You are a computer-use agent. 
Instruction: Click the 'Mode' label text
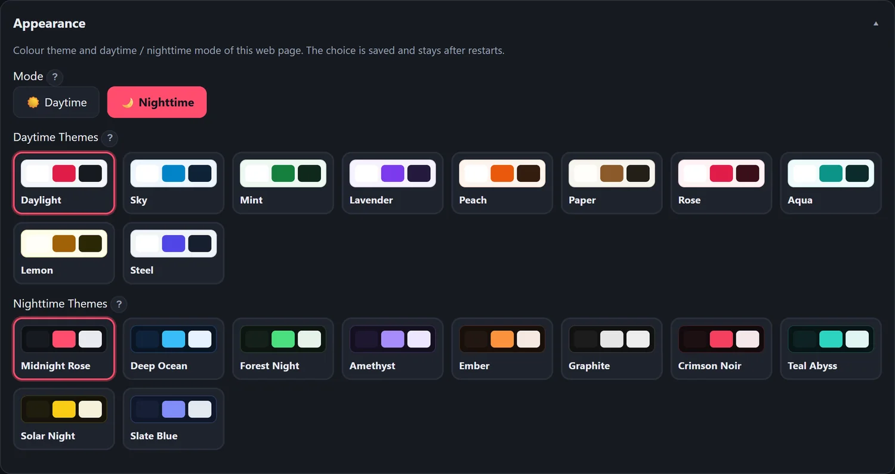[28, 77]
